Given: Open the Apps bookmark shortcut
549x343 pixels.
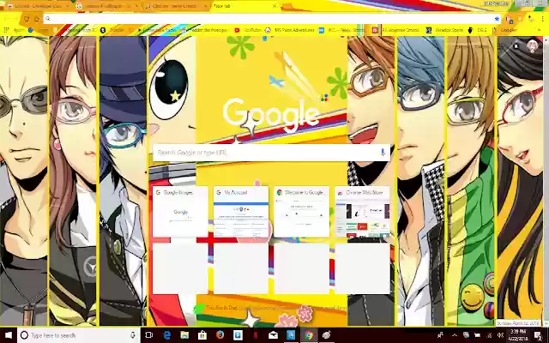Looking at the screenshot, I should (x=15, y=31).
